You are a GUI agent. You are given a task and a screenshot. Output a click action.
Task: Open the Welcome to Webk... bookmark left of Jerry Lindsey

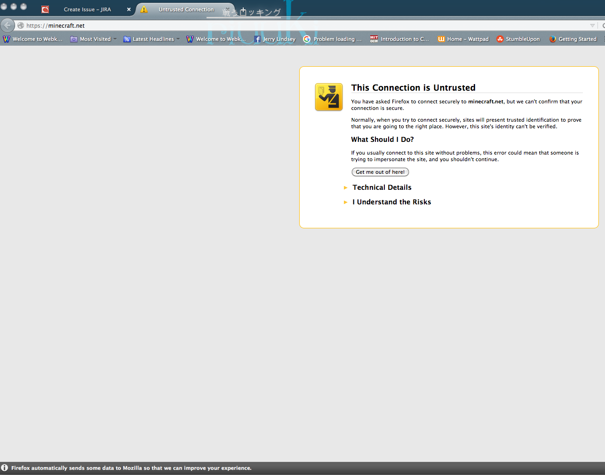click(x=216, y=39)
